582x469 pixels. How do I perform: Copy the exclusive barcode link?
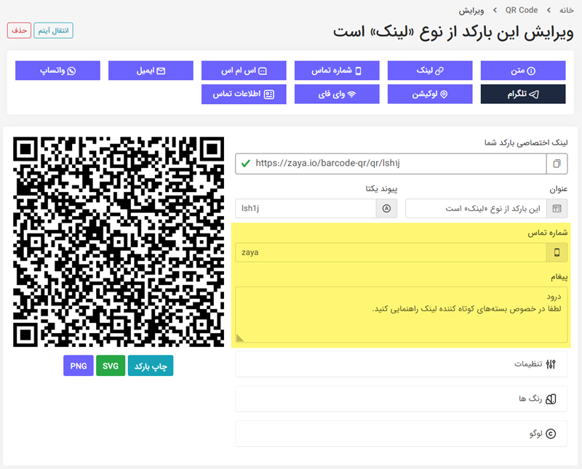[557, 164]
